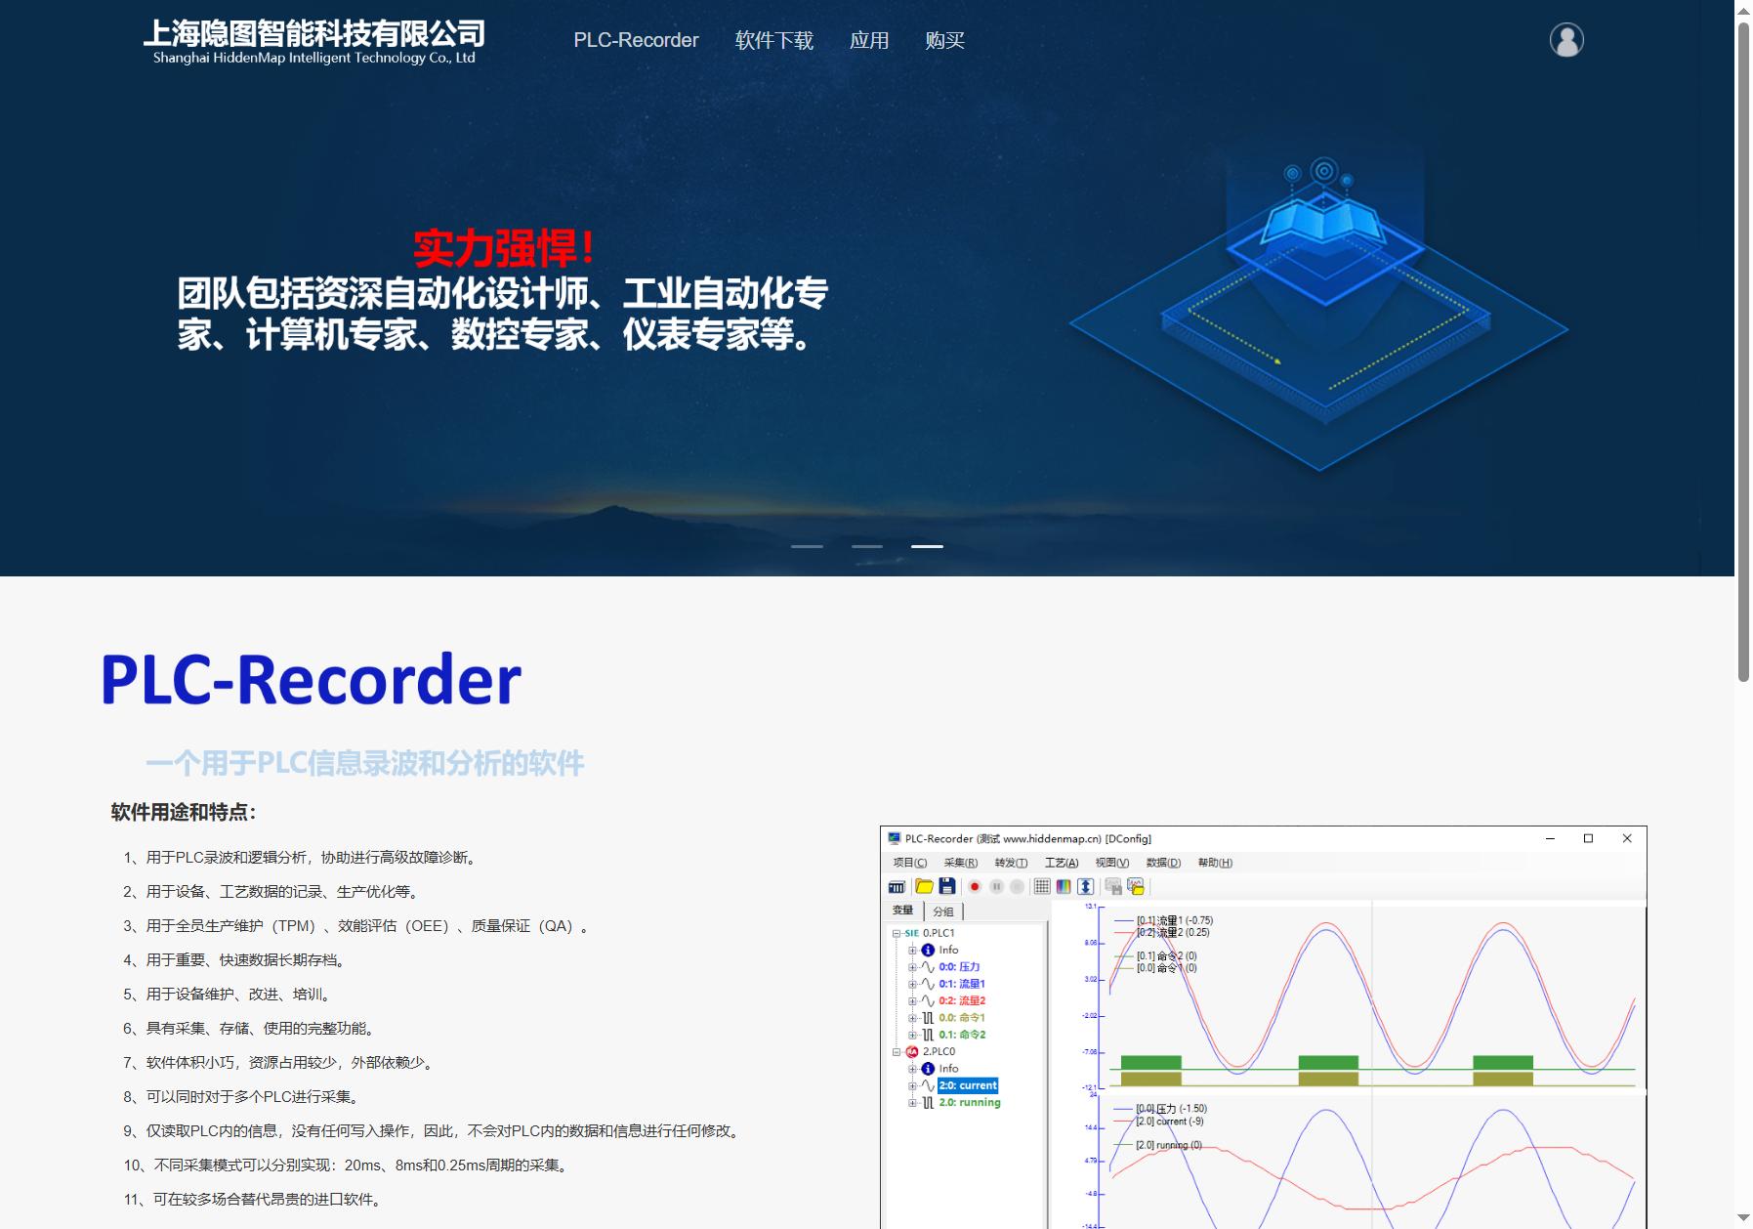Collapse the 0.PLC1 tree node
This screenshot has width=1753, height=1229.
(x=897, y=933)
